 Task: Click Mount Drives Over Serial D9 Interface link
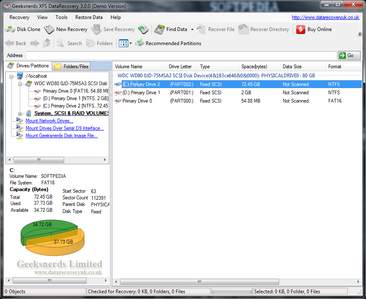(x=65, y=128)
